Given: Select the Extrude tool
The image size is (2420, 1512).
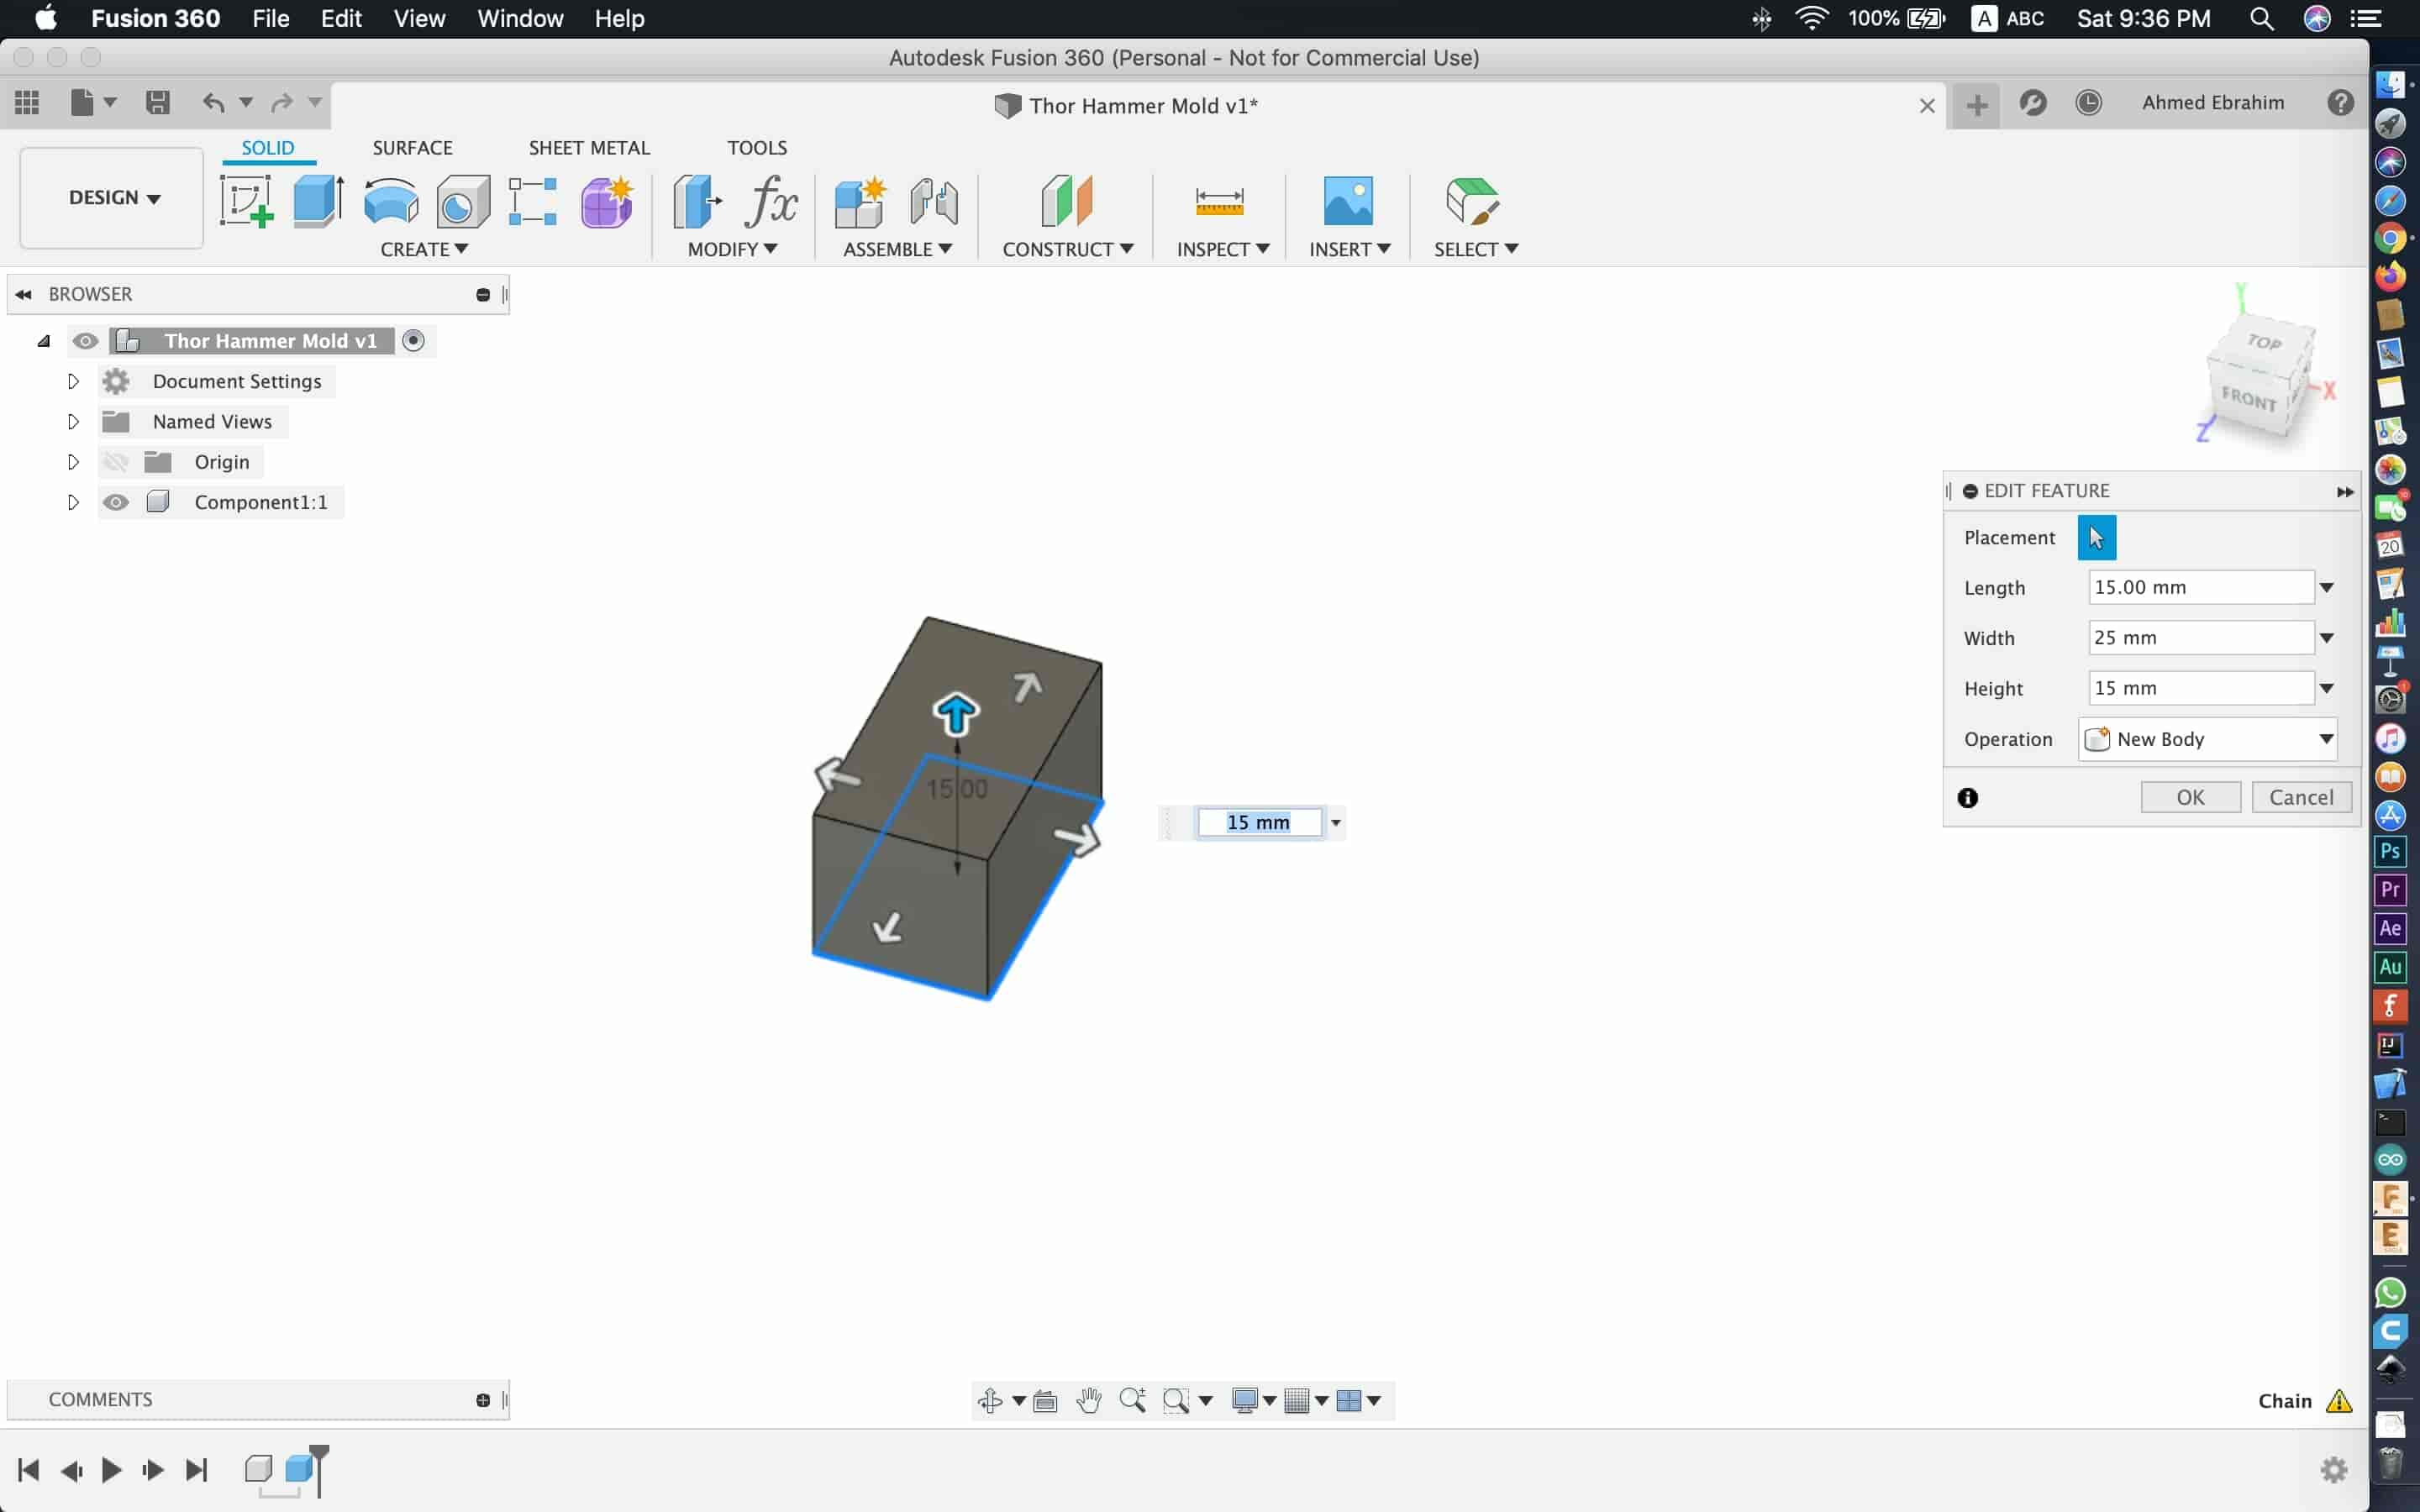Looking at the screenshot, I should pyautogui.click(x=319, y=201).
